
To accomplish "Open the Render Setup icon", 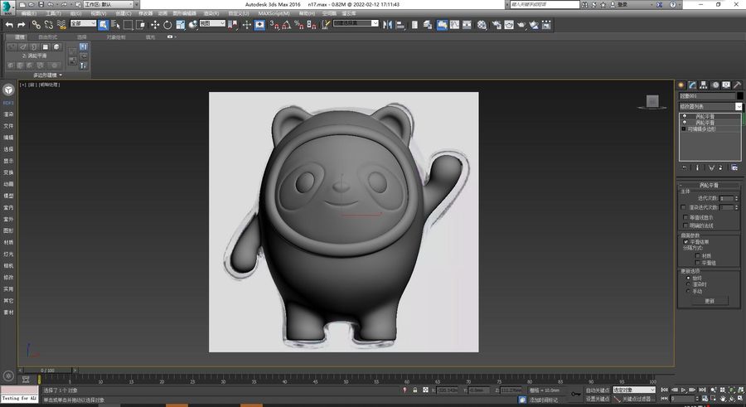I will (497, 25).
